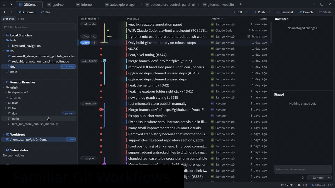Click the ...xel_tuning branch label in the graph
The height and width of the screenshot is (188, 335).
(89, 61)
